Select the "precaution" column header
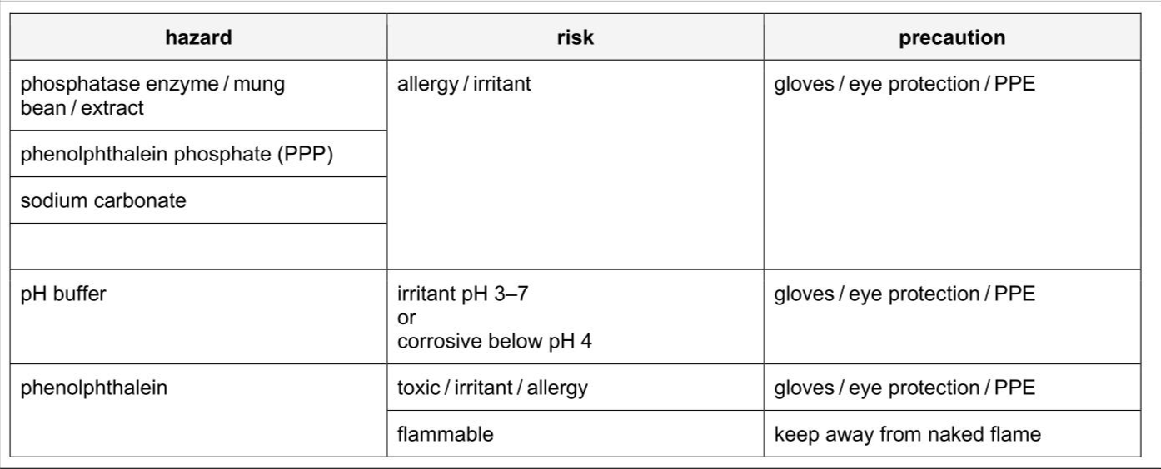The image size is (1161, 469). point(952,37)
